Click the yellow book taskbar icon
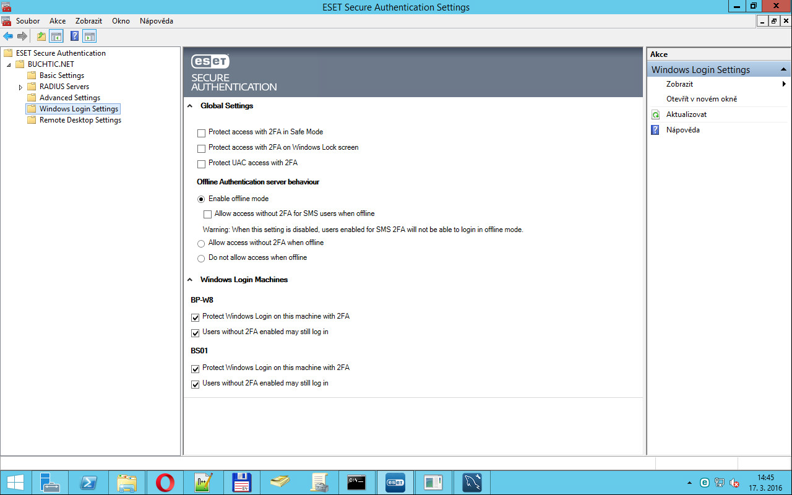 [280, 482]
